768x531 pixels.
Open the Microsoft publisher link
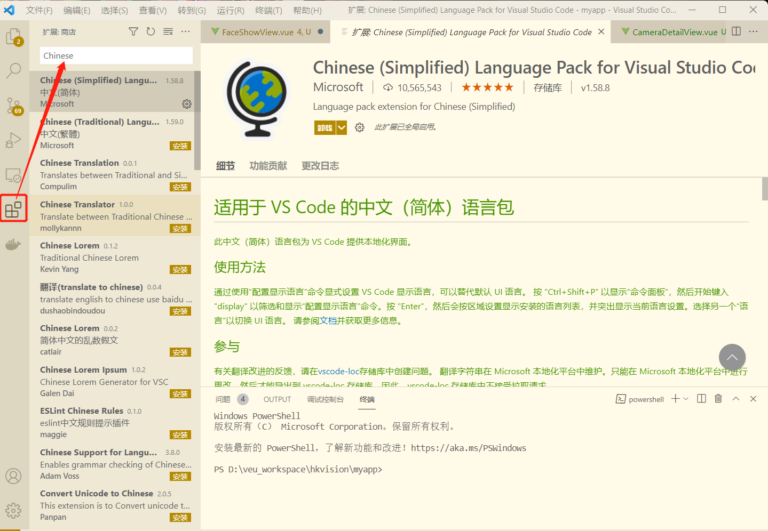pyautogui.click(x=338, y=87)
